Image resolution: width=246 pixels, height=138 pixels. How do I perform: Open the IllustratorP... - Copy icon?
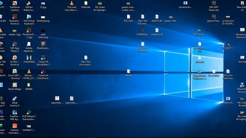pos(29,33)
